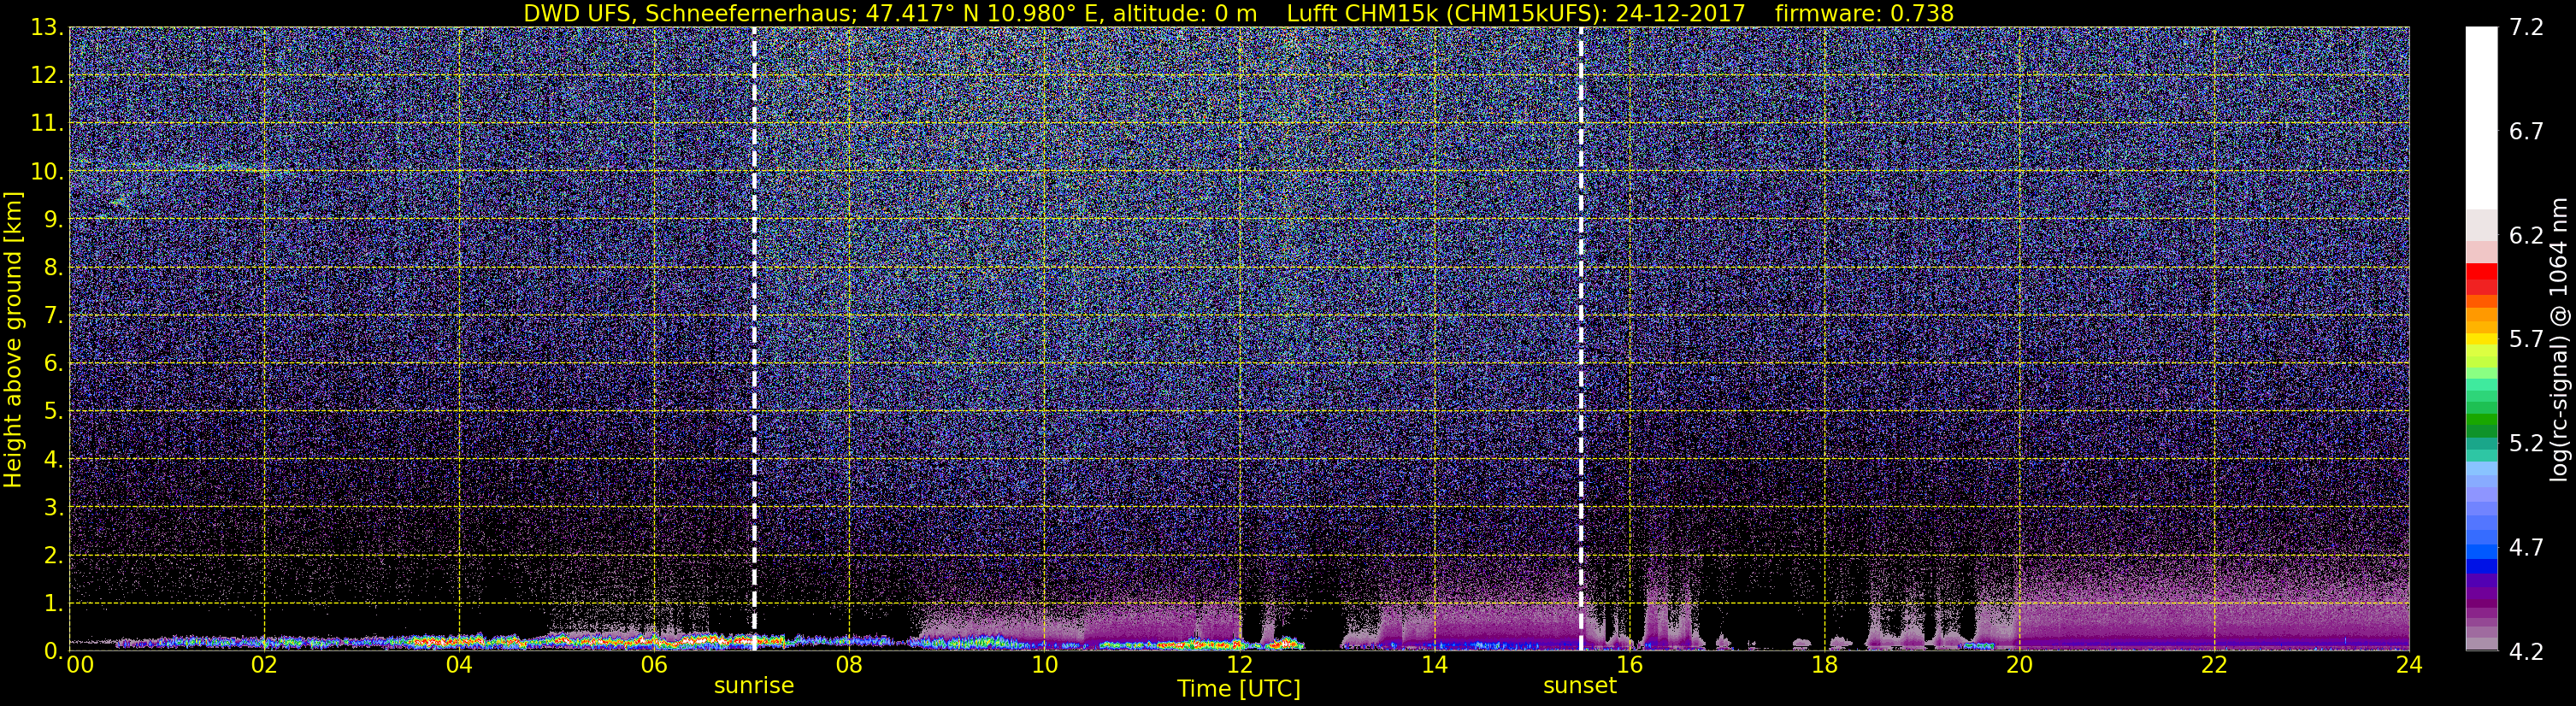Click the height axis tick label '11.'
The height and width of the screenshot is (706, 2576).
pos(47,124)
